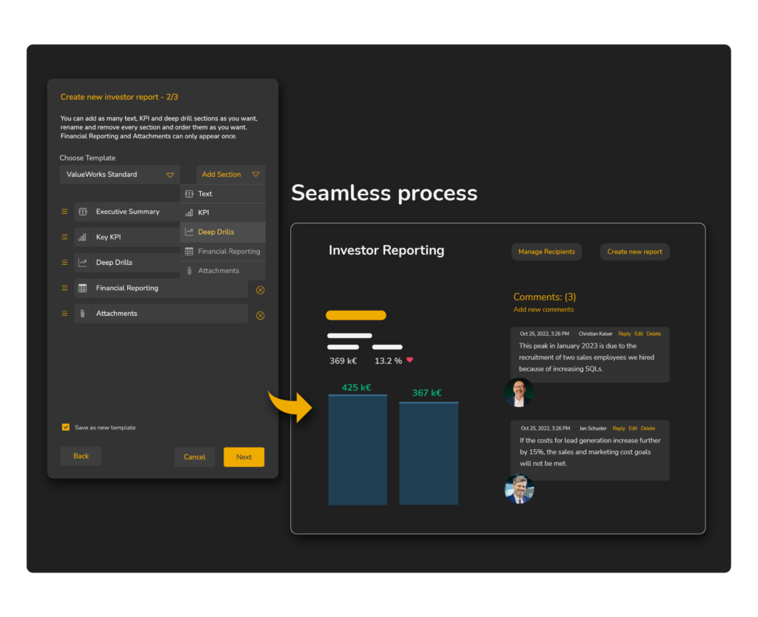Screen dimensions: 758x617
Task: Select the Text section icon in the list
Action: 191,193
